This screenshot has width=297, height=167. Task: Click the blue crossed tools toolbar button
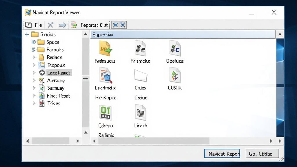(119, 25)
